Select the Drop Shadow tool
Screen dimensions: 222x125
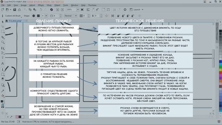2,85
